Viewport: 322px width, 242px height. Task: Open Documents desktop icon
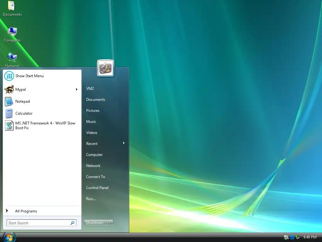[x=12, y=9]
